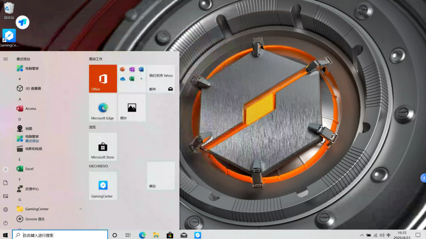Show hidden tray icons arrow

362,235
